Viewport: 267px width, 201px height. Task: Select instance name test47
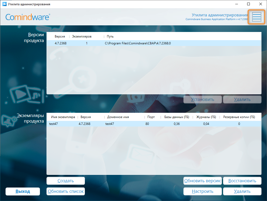(x=53, y=124)
